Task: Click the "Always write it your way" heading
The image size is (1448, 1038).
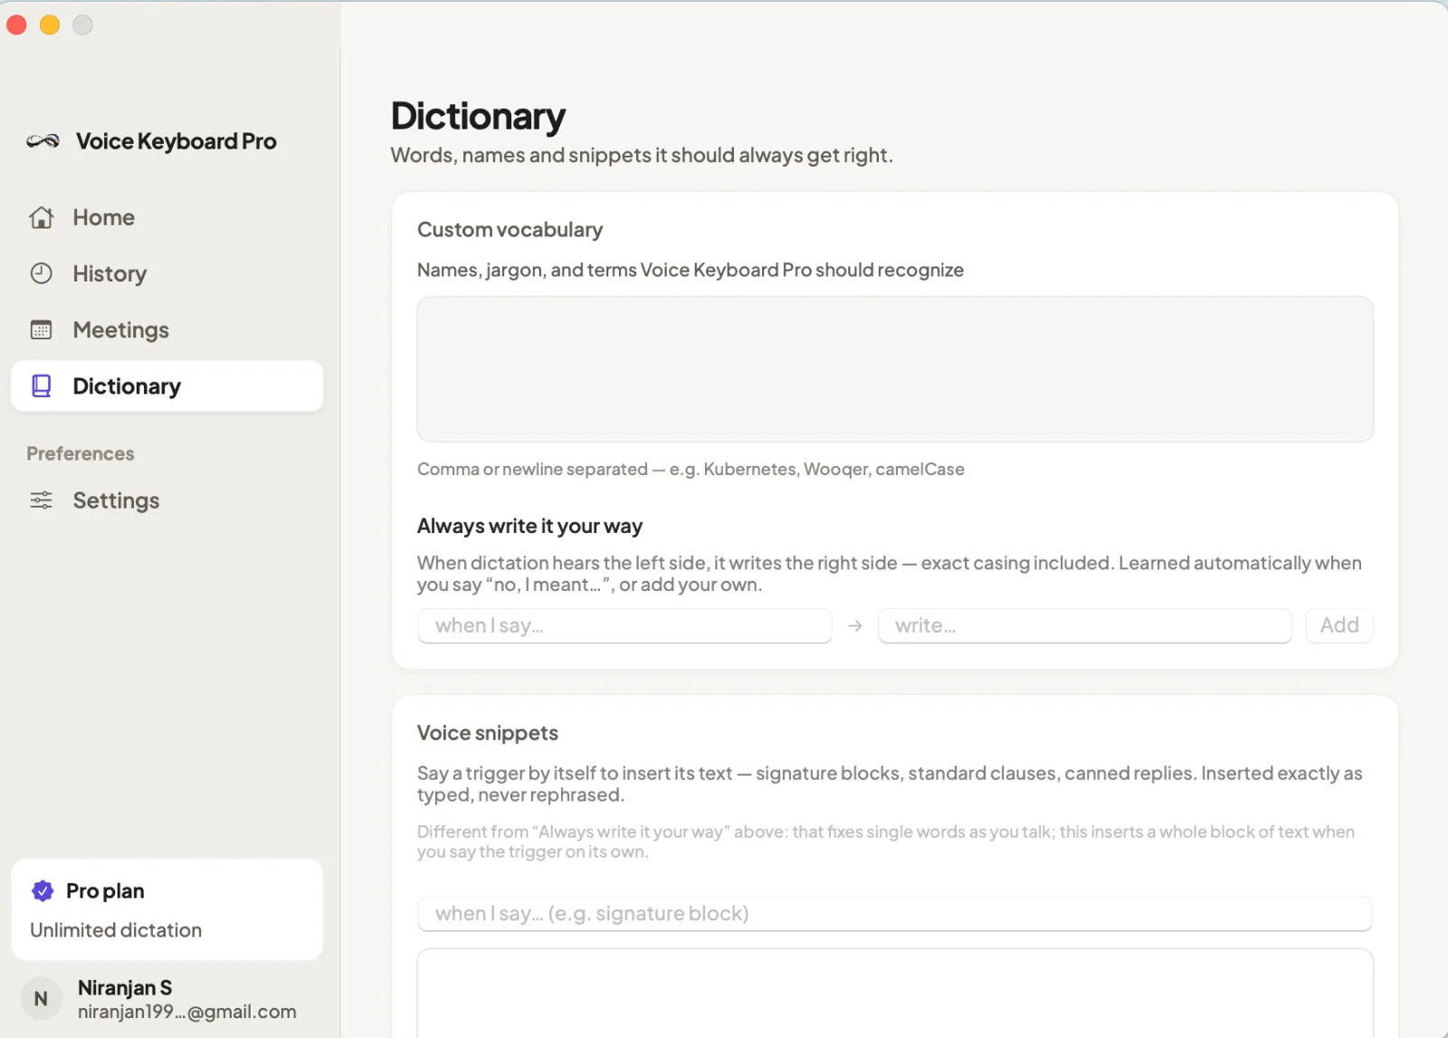Action: (529, 527)
